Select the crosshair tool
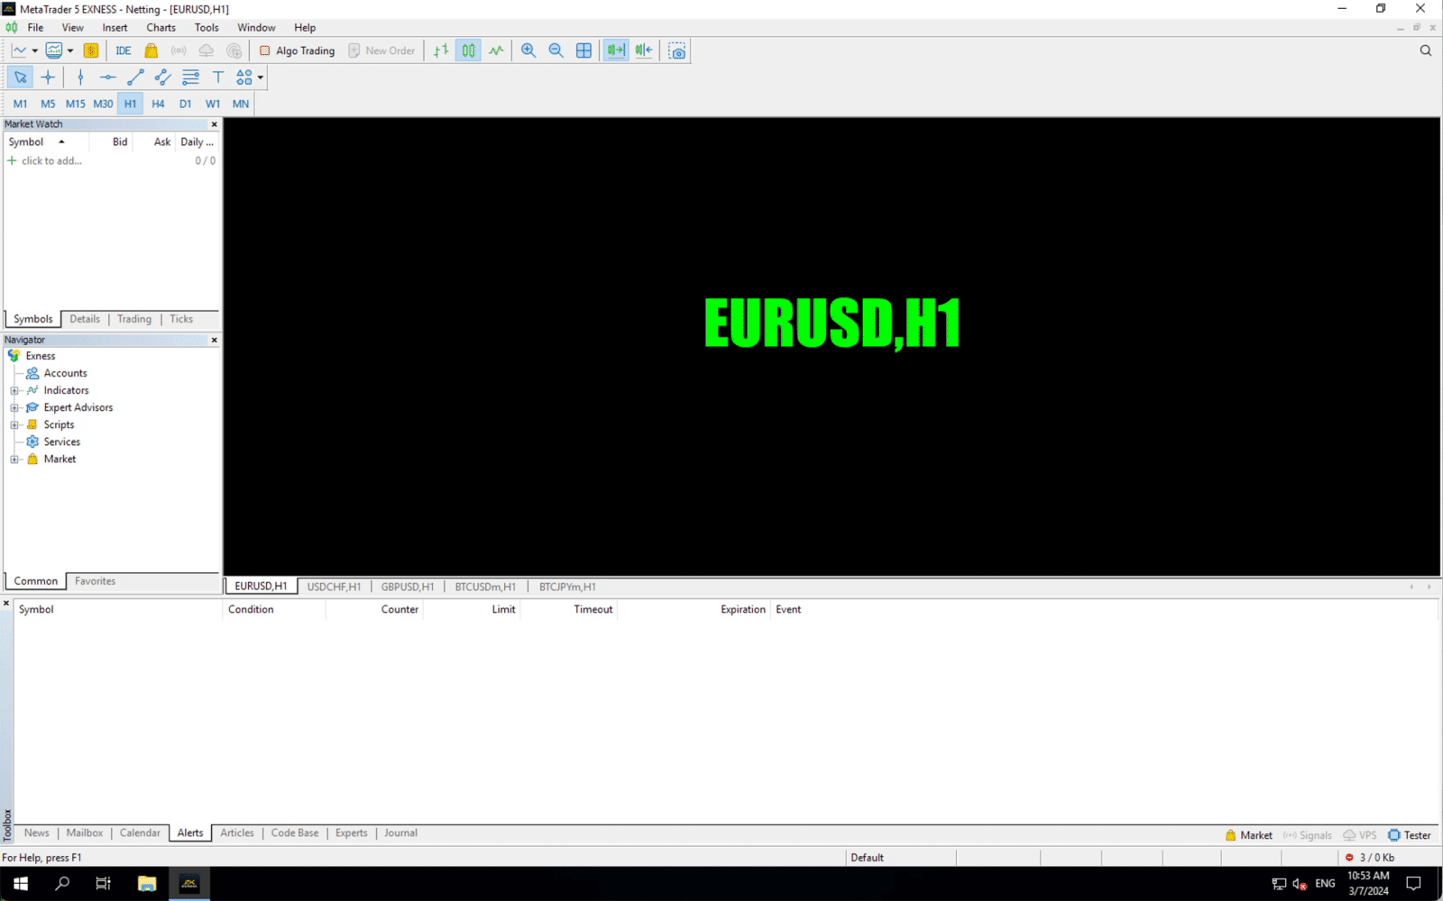Screen dimensions: 1443x901 (x=49, y=77)
